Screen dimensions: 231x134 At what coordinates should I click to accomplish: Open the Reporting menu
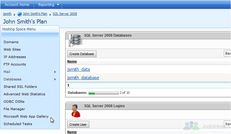(46, 4)
